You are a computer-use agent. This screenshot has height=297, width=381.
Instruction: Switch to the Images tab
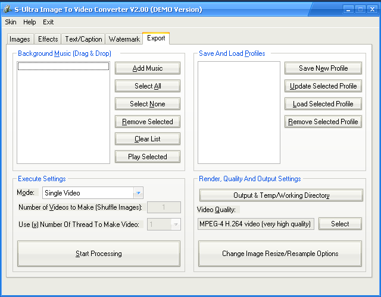pyautogui.click(x=20, y=39)
